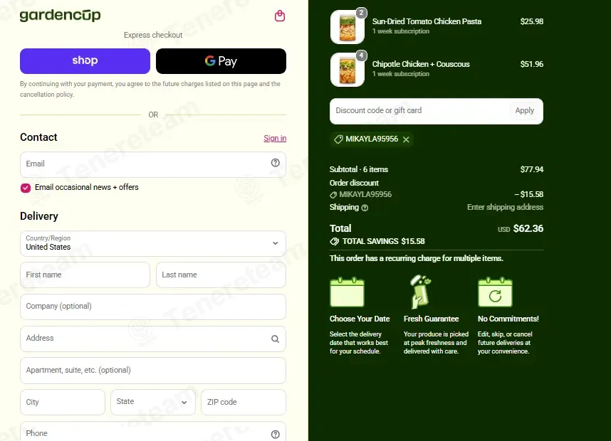611x441 pixels.
Task: Click the Subtotal $77.94 value
Action: [532, 169]
